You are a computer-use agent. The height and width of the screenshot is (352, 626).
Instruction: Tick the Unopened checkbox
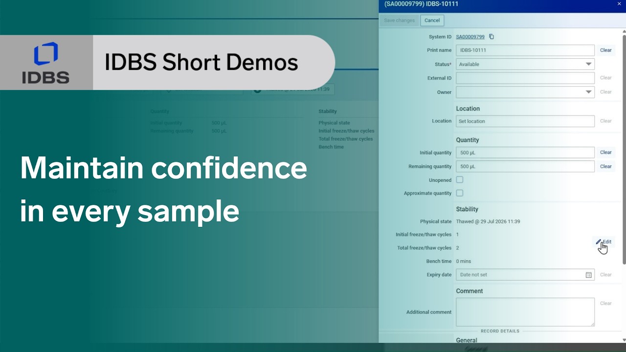(460, 180)
